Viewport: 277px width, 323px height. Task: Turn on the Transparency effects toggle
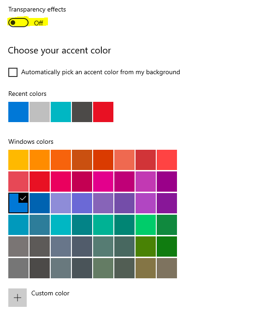[18, 23]
